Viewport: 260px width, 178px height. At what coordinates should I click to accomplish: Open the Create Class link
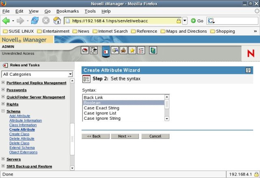pyautogui.click(x=19, y=134)
